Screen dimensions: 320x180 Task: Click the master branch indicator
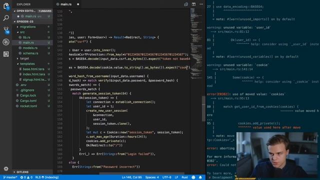point(10,177)
